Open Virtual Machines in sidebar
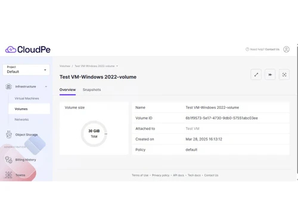This screenshot has height=224, width=298. (x=27, y=99)
